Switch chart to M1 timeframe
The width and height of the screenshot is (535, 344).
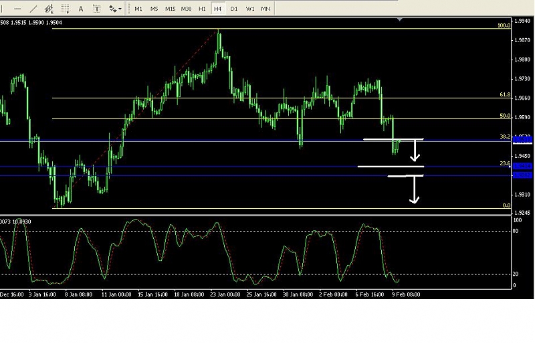tap(138, 9)
